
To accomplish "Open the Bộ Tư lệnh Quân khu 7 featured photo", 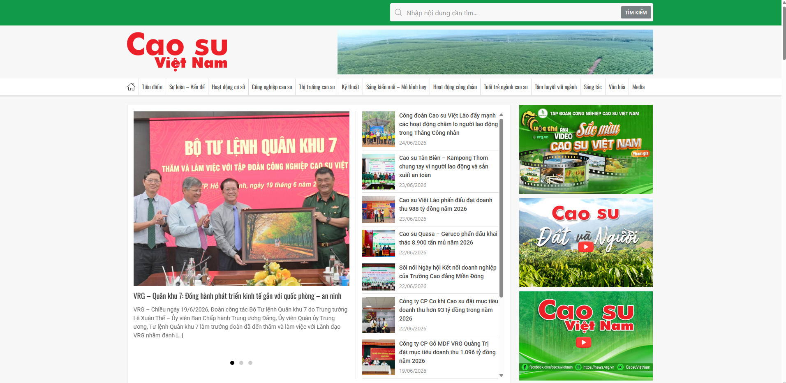I will (241, 198).
